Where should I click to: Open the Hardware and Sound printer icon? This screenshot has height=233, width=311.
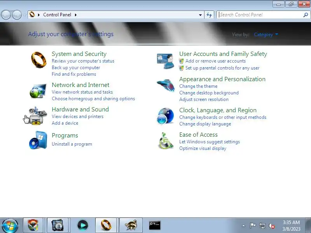click(38, 116)
